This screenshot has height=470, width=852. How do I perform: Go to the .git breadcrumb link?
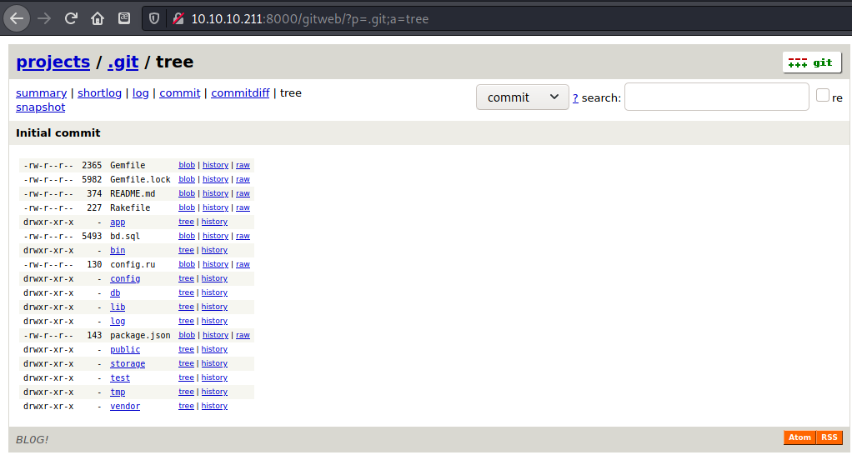[123, 62]
